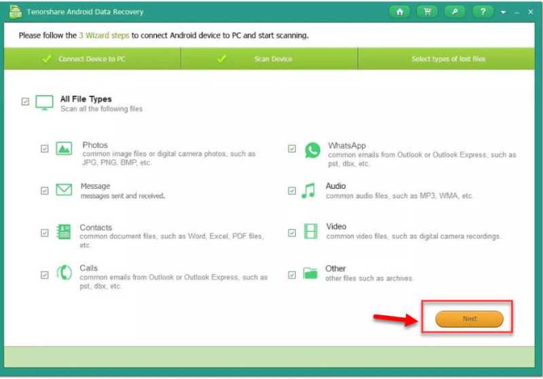The width and height of the screenshot is (543, 379).
Task: Click the Calls phone icon
Action: (x=64, y=272)
